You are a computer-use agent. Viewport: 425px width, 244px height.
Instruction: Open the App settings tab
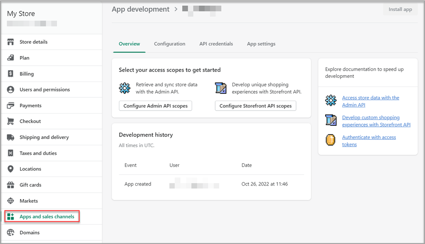coord(261,44)
